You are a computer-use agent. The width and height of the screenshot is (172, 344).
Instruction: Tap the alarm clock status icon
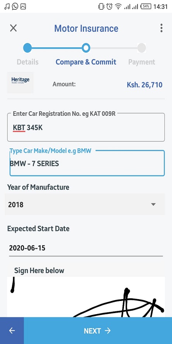click(109, 7)
